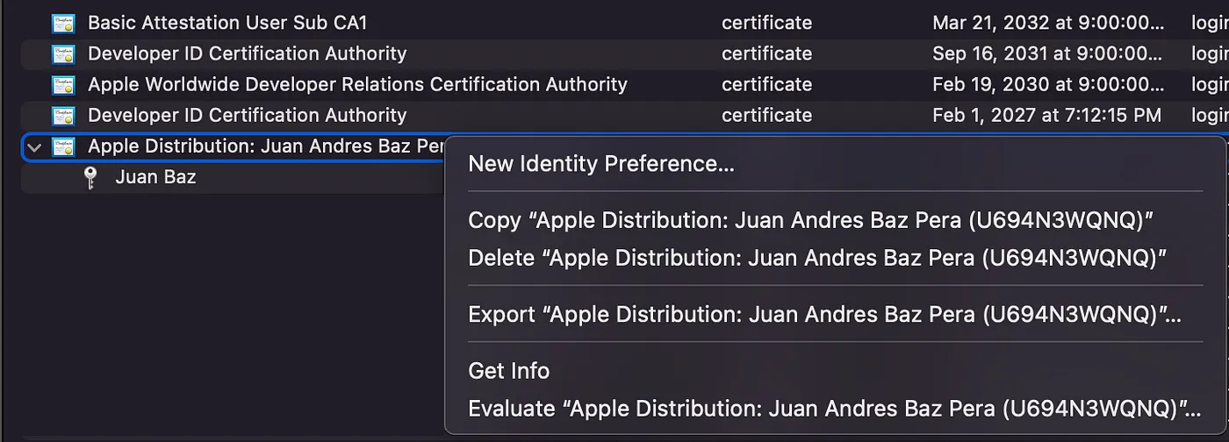Click "certificate" kind in Basic Attestation row
The width and height of the screenshot is (1229, 442).
coord(766,23)
